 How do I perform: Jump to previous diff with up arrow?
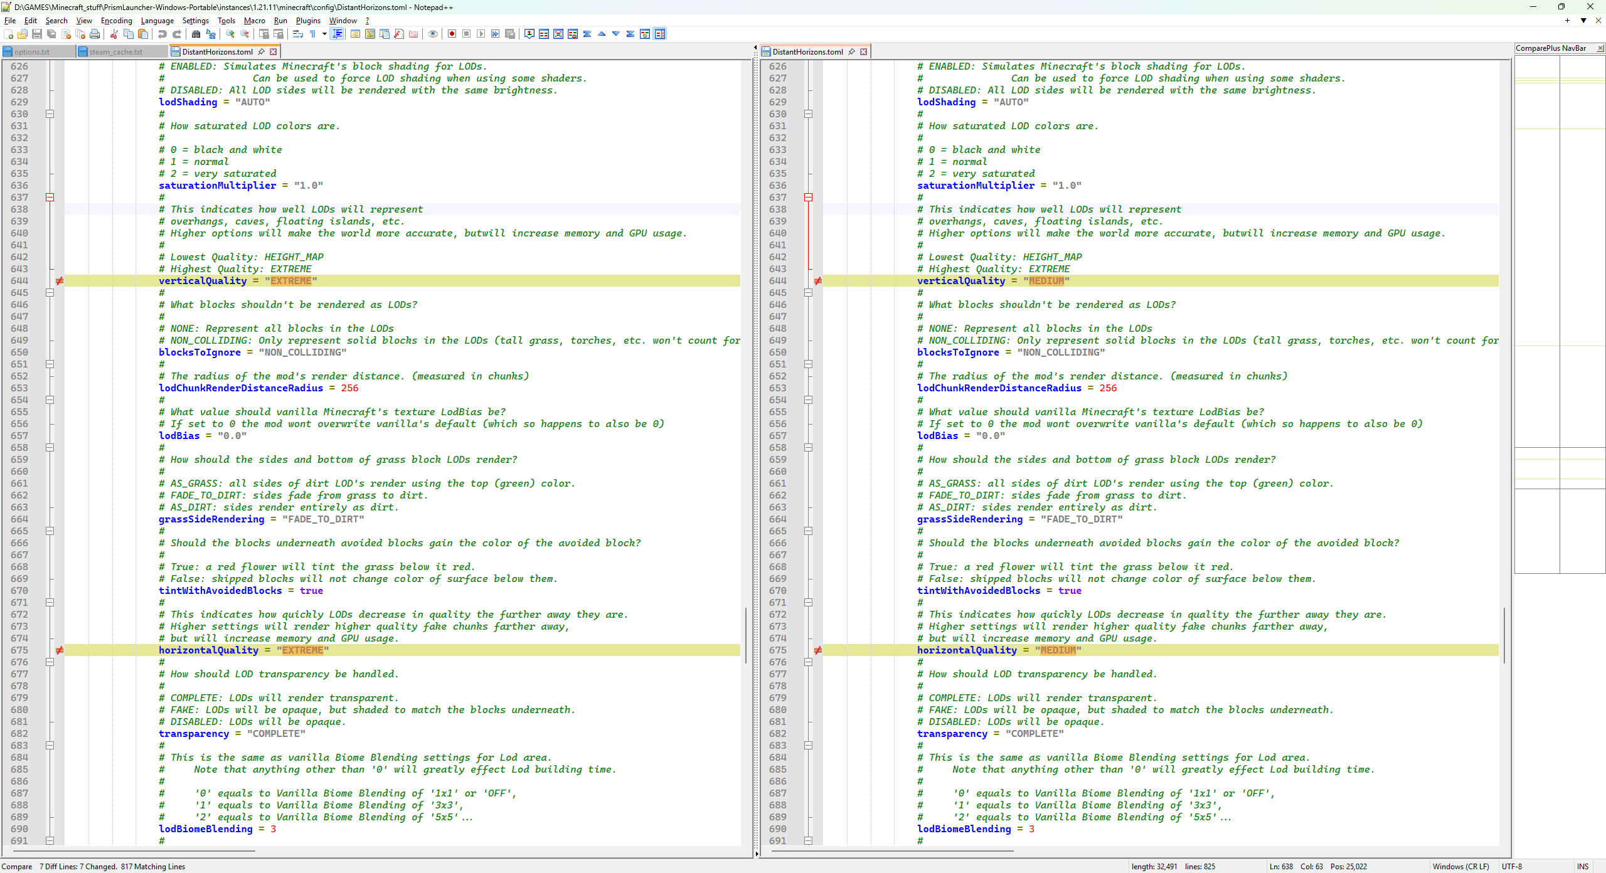tap(602, 34)
